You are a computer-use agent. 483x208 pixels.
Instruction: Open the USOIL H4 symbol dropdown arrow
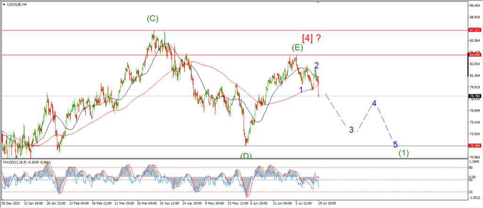pyautogui.click(x=4, y=4)
